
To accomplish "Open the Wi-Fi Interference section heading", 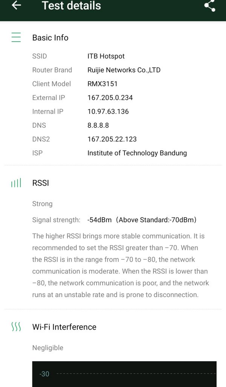I will pos(64,327).
